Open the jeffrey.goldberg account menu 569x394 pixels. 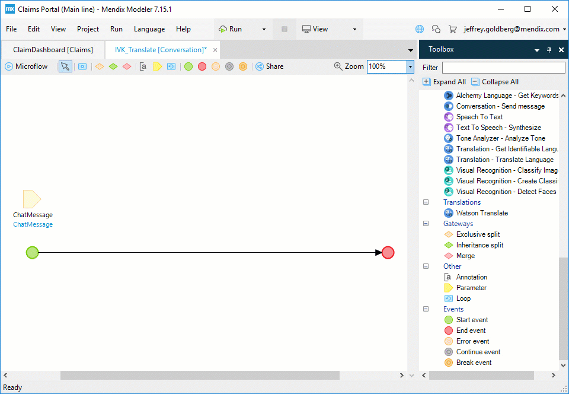coord(514,29)
